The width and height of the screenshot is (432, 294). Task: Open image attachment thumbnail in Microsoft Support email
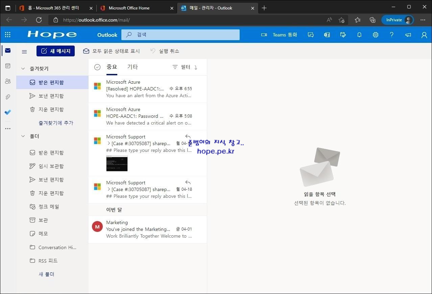tap(117, 163)
